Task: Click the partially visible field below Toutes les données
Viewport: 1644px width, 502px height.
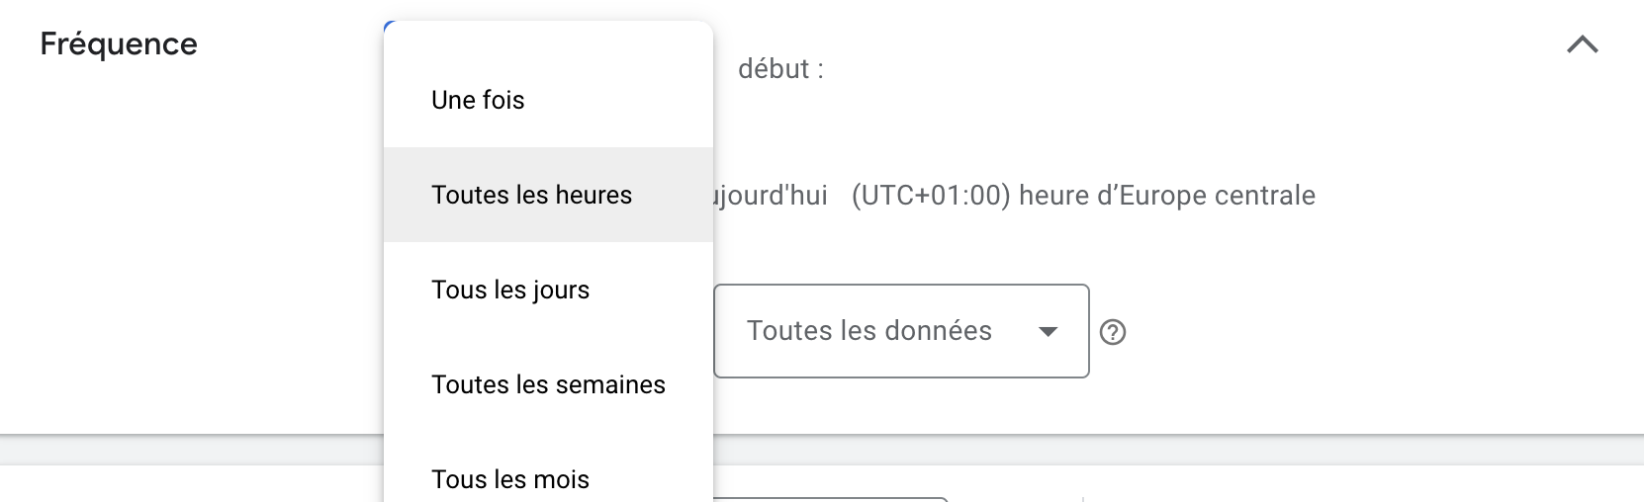Action: pyautogui.click(x=830, y=499)
